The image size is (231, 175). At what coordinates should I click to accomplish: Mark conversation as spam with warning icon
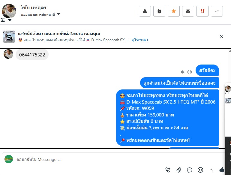[145, 11]
